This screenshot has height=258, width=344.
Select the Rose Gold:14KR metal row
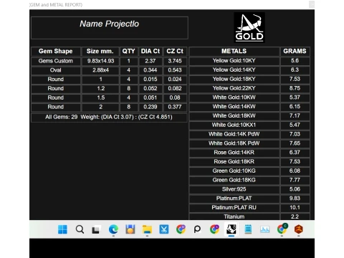[x=234, y=153]
